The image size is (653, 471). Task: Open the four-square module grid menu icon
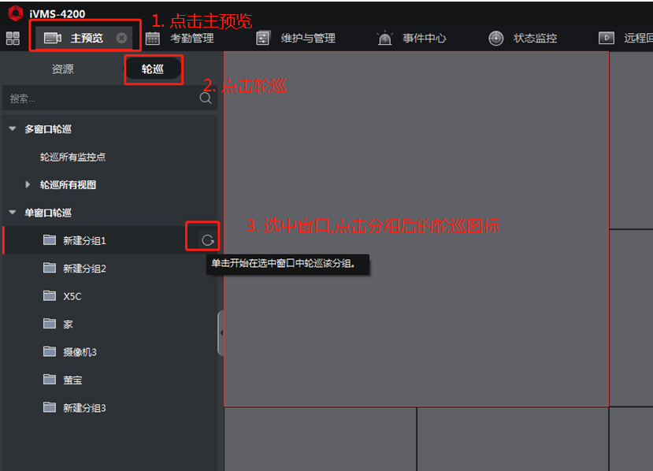[x=13, y=39]
